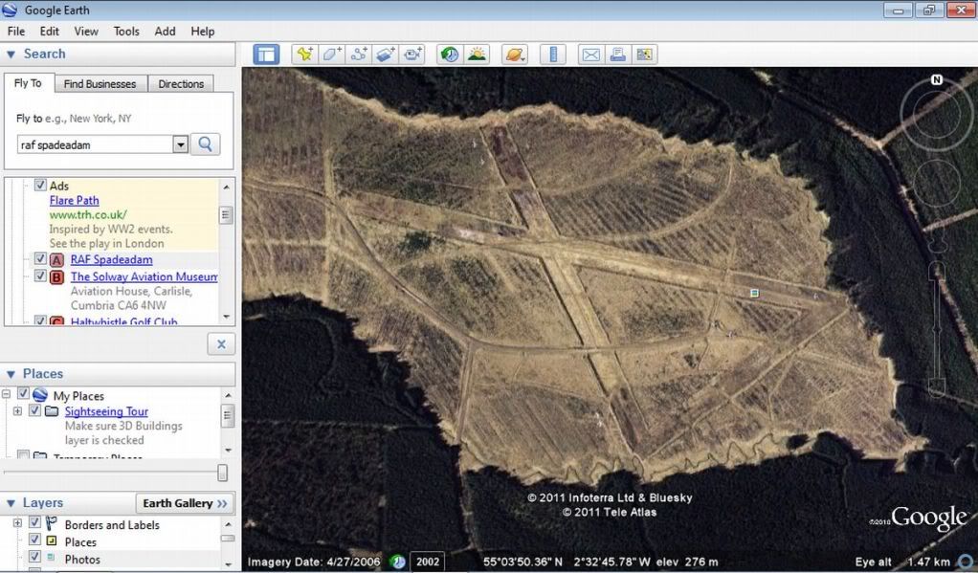Image resolution: width=978 pixels, height=573 pixels.
Task: Open the planet switcher icon
Action: coord(515,55)
